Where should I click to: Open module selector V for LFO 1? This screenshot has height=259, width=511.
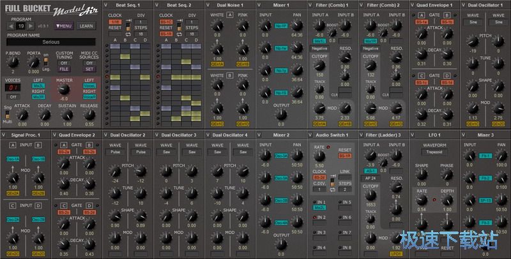click(412, 135)
